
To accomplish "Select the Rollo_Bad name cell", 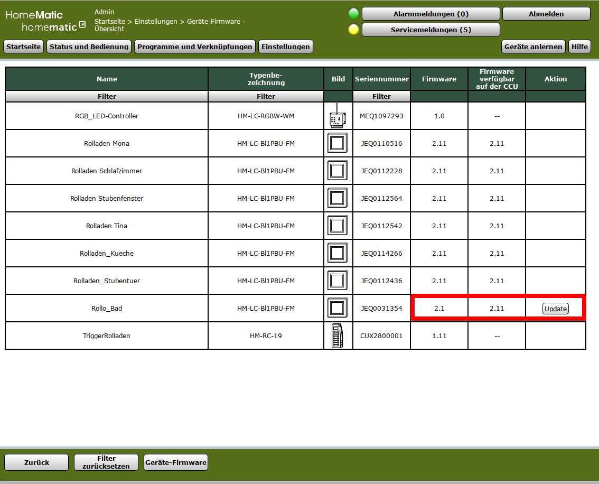I will point(107,308).
